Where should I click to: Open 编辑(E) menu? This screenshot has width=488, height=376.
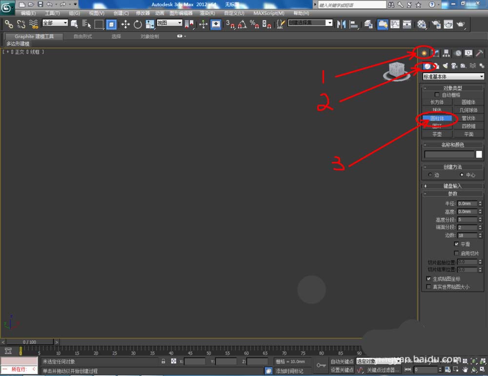tap(28, 13)
